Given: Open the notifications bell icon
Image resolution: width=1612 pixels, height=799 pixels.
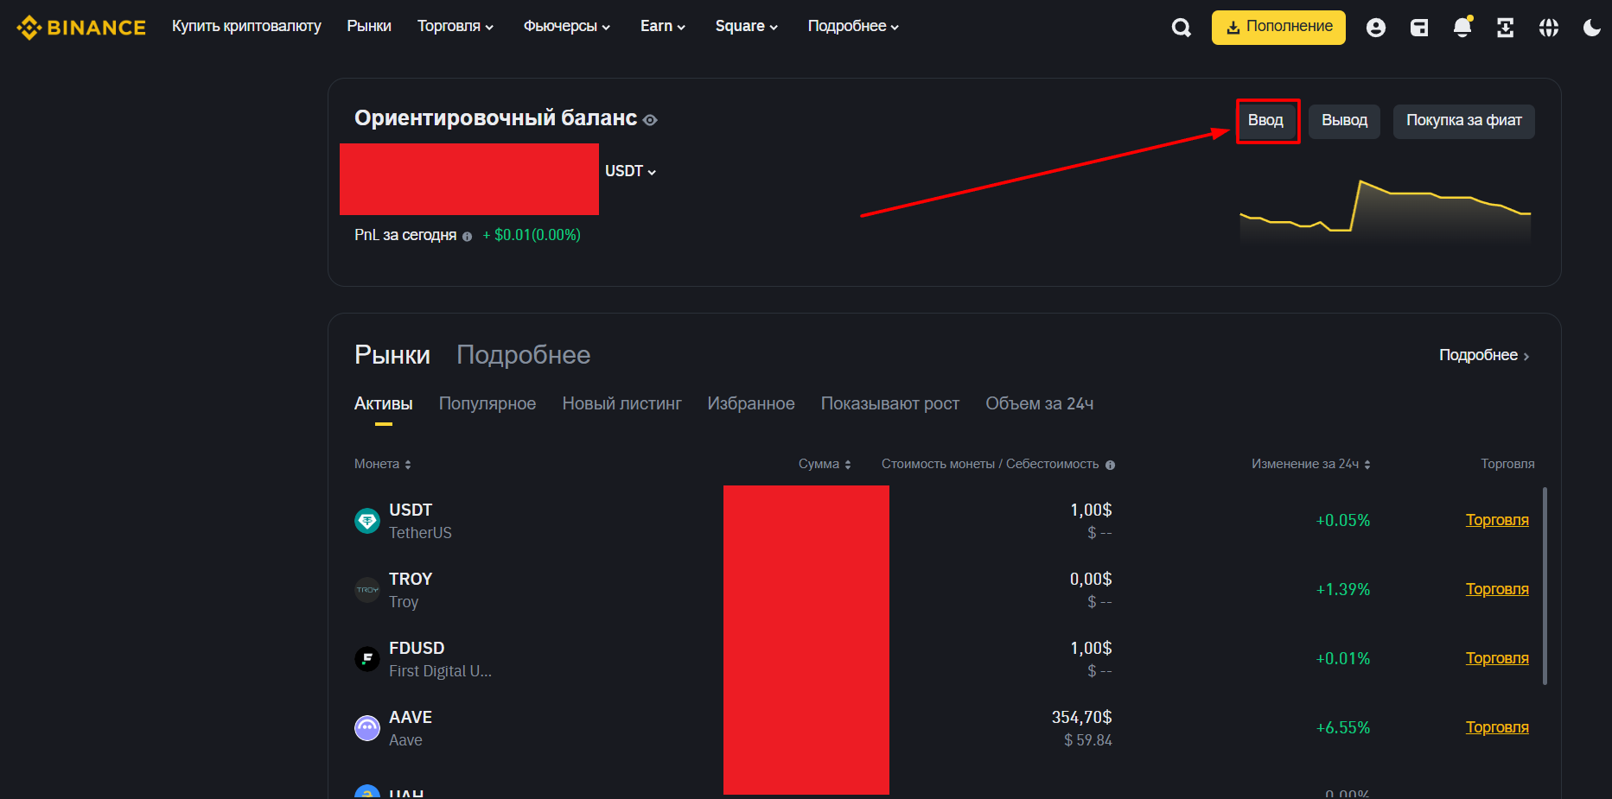Looking at the screenshot, I should [1462, 27].
